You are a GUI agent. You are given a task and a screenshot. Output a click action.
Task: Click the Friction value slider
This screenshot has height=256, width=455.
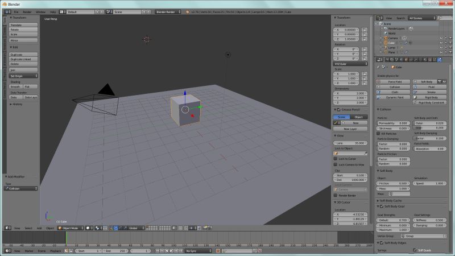[393, 183]
